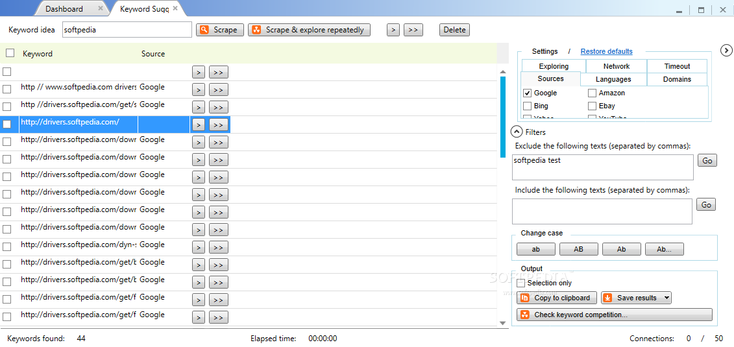The height and width of the screenshot is (347, 734).
Task: Click >> in the highlighted http://drivers.softpedia.com/ row
Action: coord(219,125)
